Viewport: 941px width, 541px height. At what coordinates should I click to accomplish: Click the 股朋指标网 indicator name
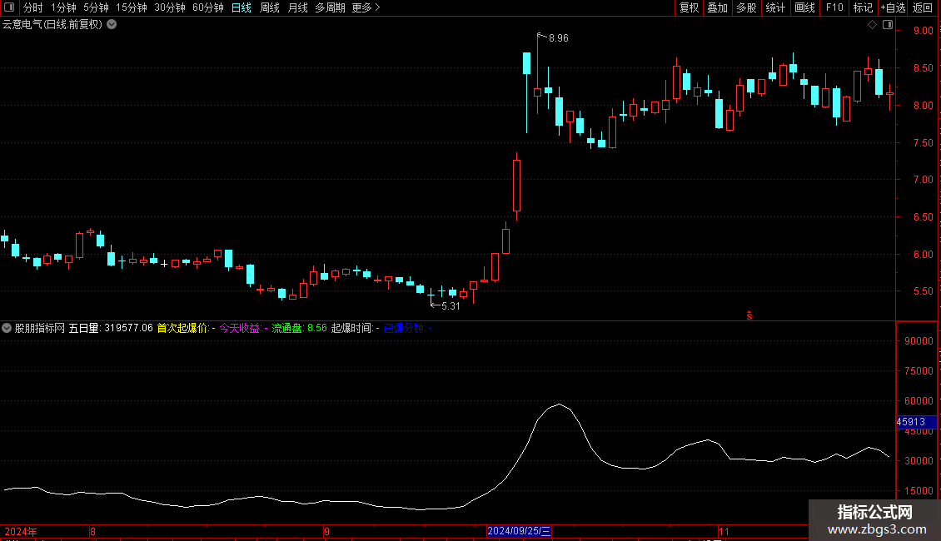tap(40, 328)
